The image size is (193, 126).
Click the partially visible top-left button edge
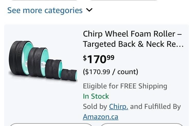coord(44,0)
